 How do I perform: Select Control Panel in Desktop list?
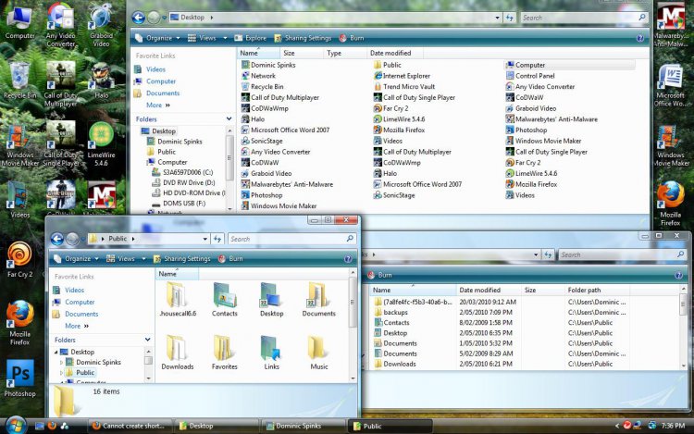click(530, 76)
